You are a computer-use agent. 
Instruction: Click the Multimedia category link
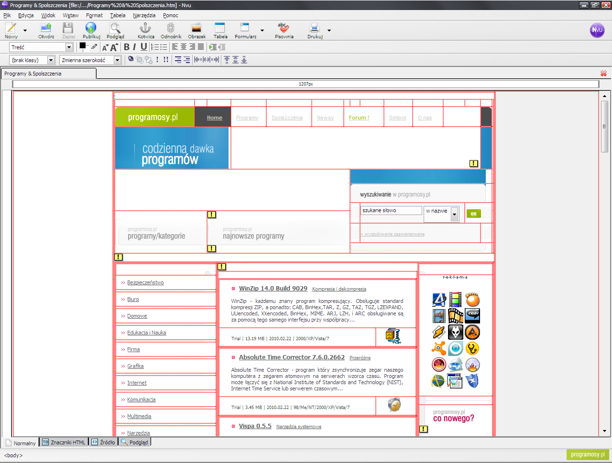point(139,417)
